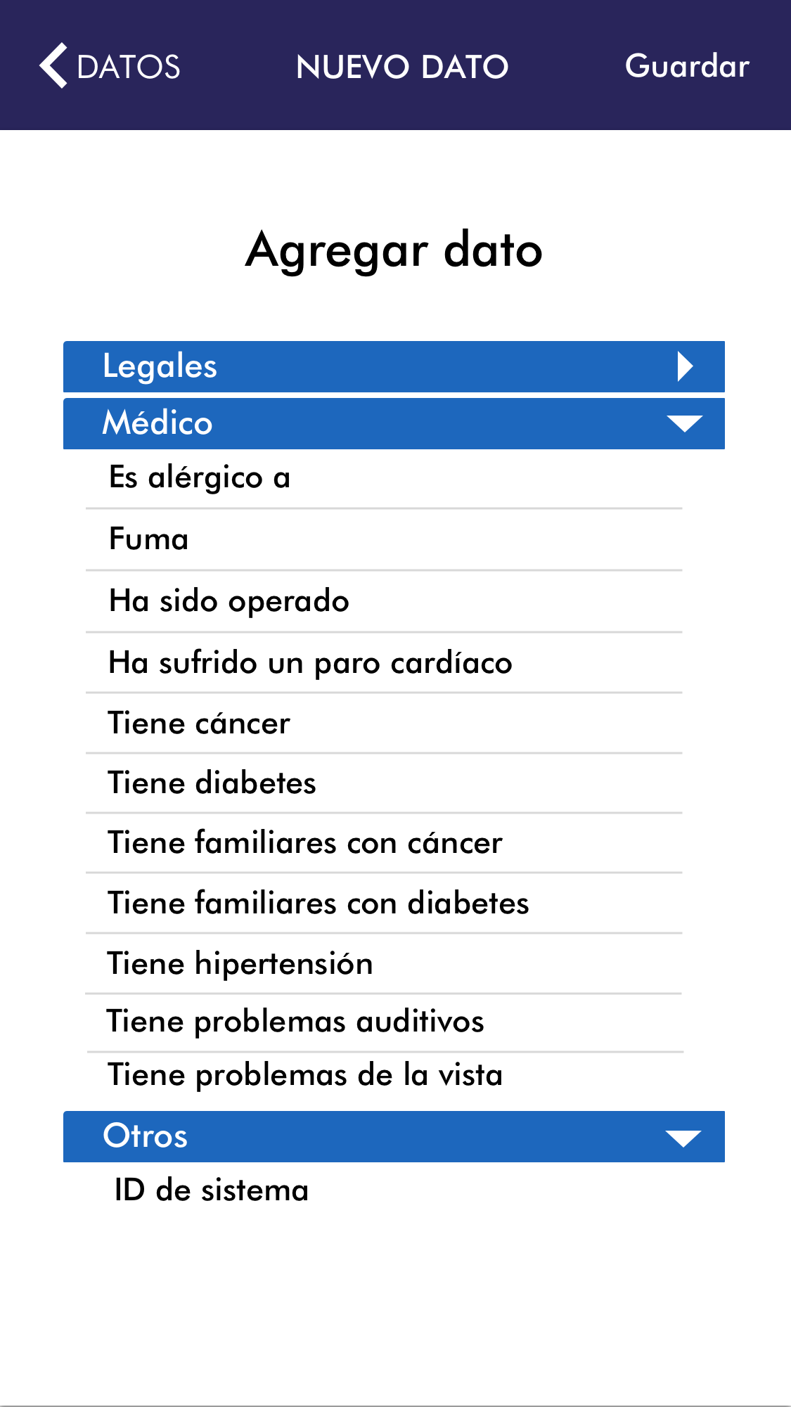
Task: Pick 'Ha sido operado' entry
Action: [229, 601]
